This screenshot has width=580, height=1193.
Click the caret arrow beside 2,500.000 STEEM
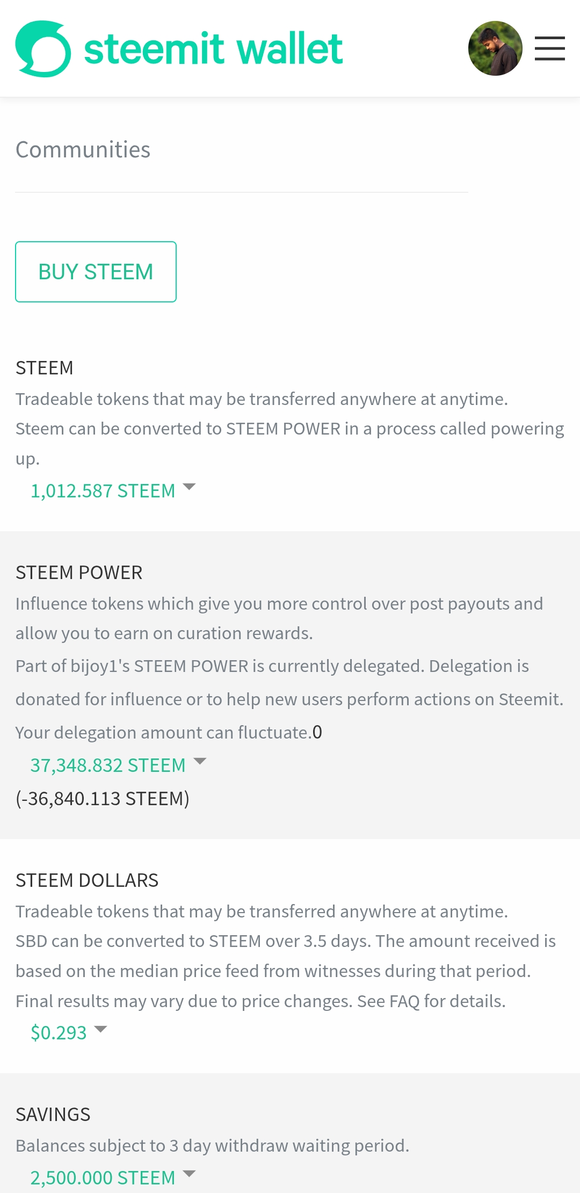[189, 1174]
